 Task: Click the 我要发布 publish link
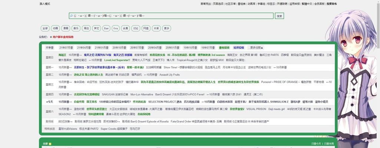[x=331, y=4]
